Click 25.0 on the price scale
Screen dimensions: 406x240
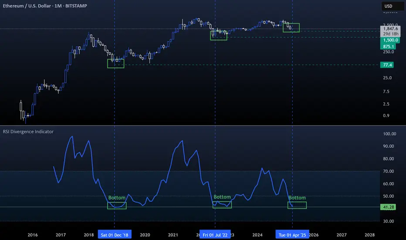[387, 78]
